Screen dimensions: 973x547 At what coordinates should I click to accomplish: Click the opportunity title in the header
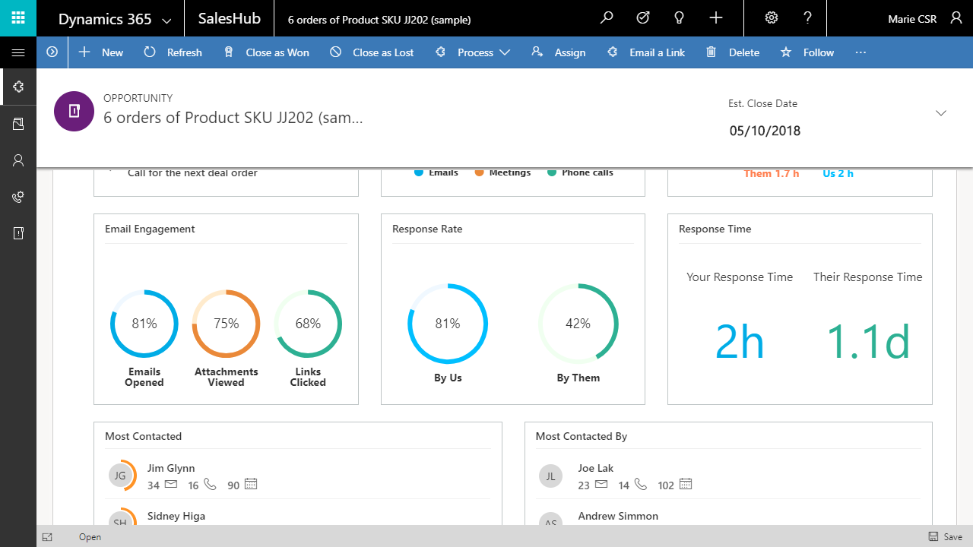[x=233, y=118]
